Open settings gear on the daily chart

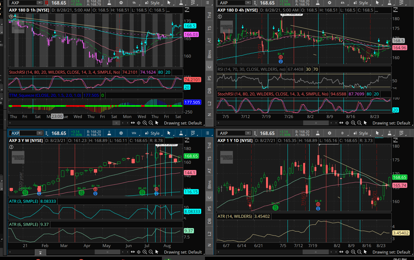click(x=330, y=133)
